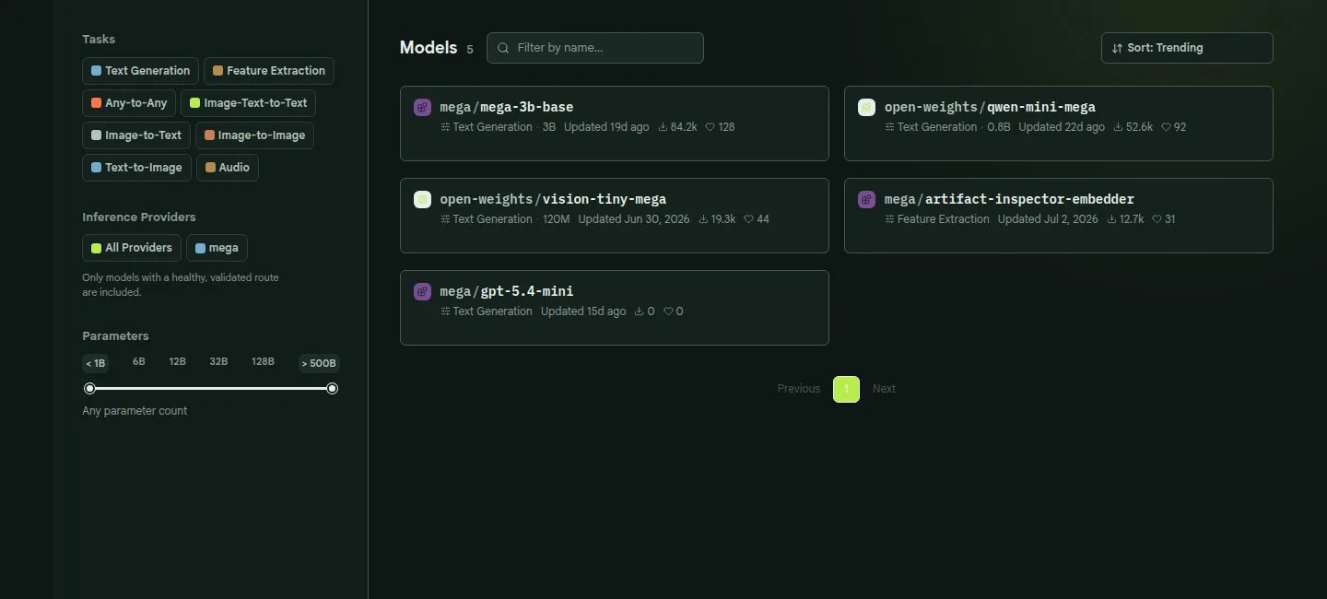This screenshot has height=599, width=1327.
Task: Click the left parameter slider handle
Action: pyautogui.click(x=90, y=389)
